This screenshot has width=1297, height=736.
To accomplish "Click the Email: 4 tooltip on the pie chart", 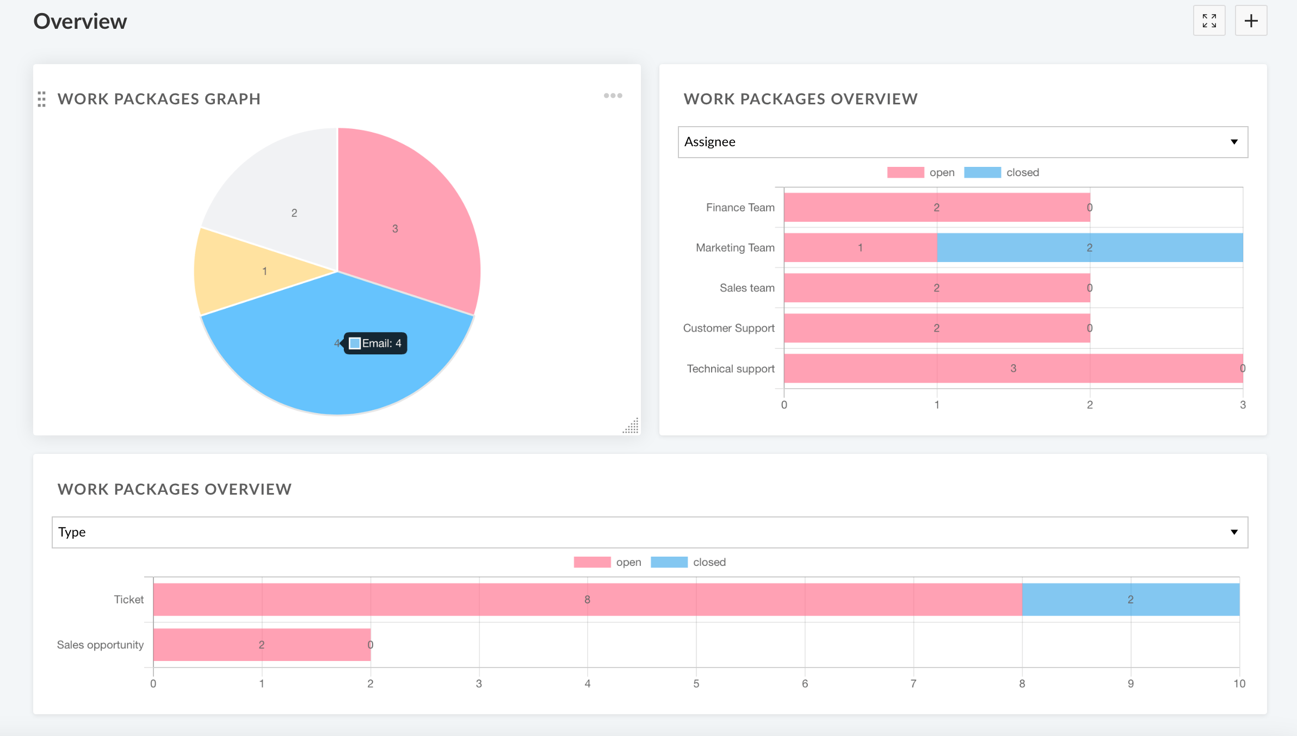I will 375,343.
